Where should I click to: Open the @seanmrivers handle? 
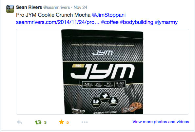pyautogui.click(x=56, y=8)
